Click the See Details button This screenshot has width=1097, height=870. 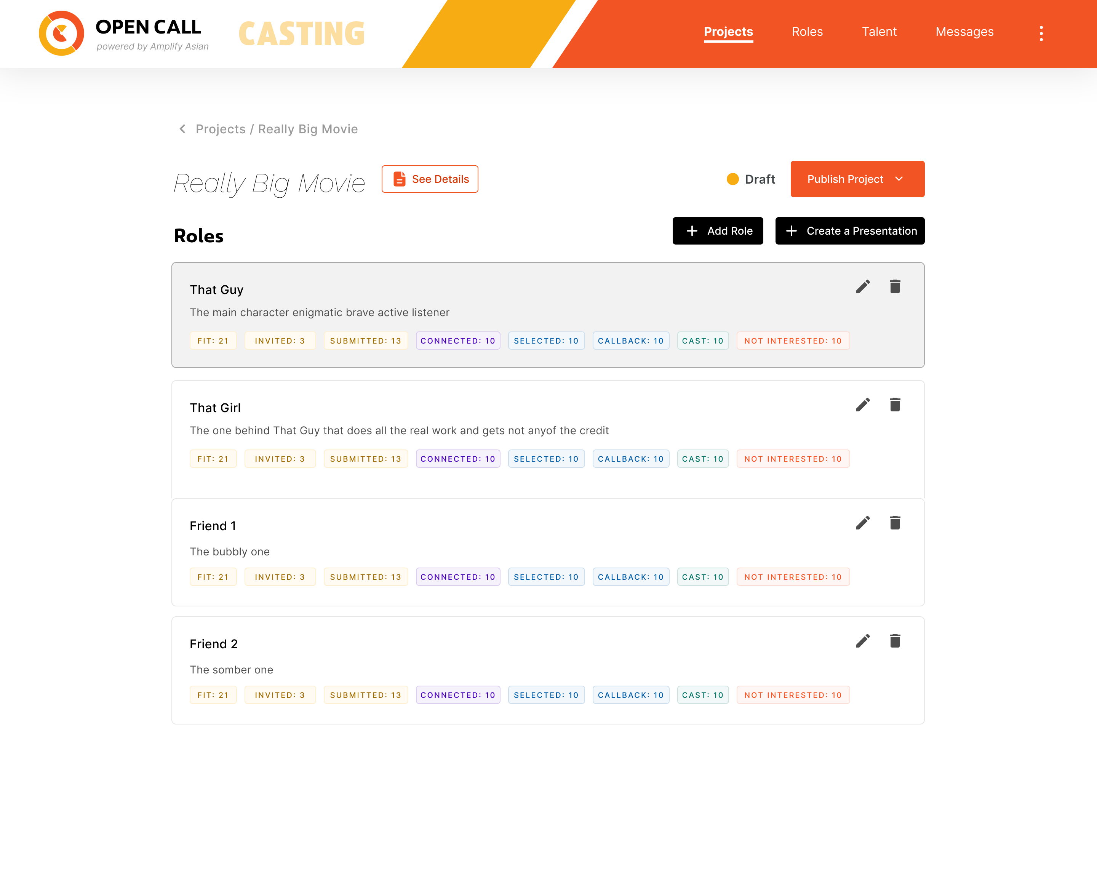click(x=430, y=179)
